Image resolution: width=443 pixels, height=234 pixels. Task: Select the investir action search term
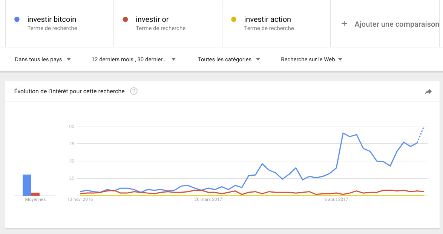tap(267, 19)
